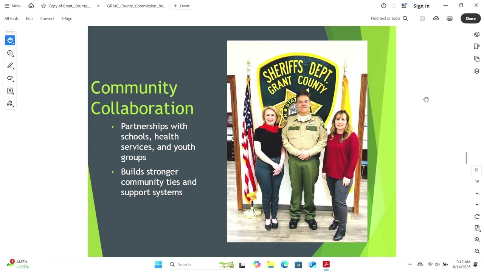The image size is (484, 272).
Task: Go to the Acrobat Home view
Action: (31, 6)
